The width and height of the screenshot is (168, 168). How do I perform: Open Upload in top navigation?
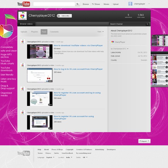point(116,4)
